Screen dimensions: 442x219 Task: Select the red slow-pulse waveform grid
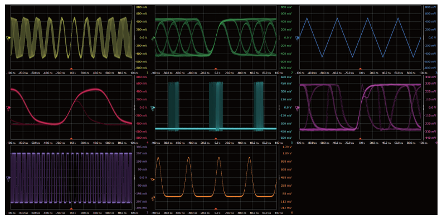pos(71,108)
